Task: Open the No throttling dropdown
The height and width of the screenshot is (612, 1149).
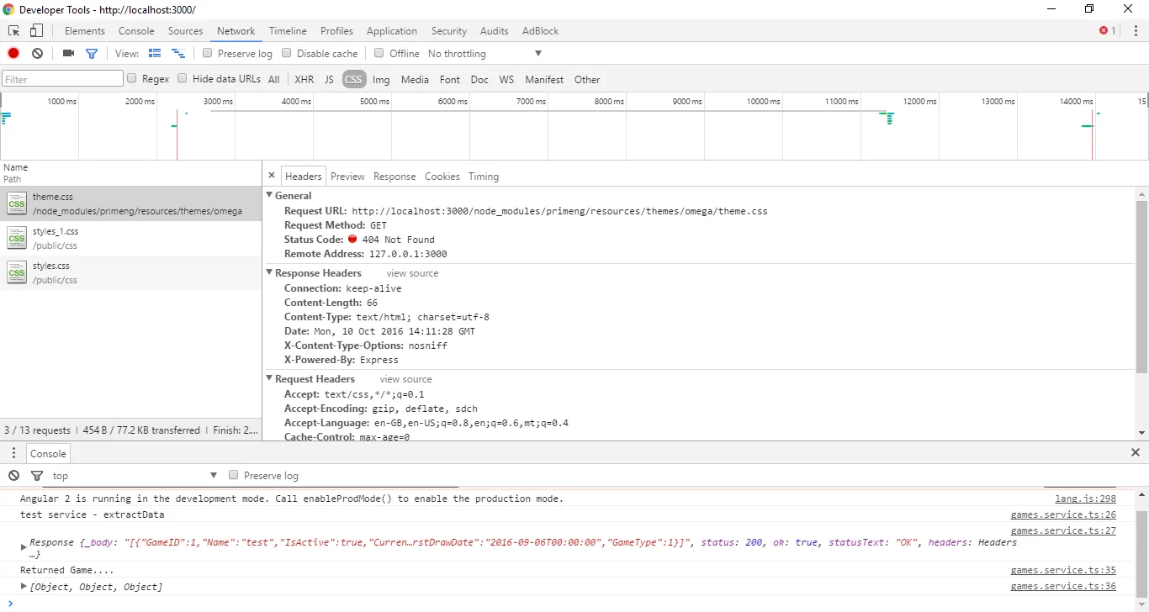Action: coord(484,54)
